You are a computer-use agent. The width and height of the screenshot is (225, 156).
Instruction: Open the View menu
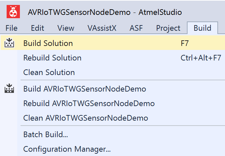point(66,28)
